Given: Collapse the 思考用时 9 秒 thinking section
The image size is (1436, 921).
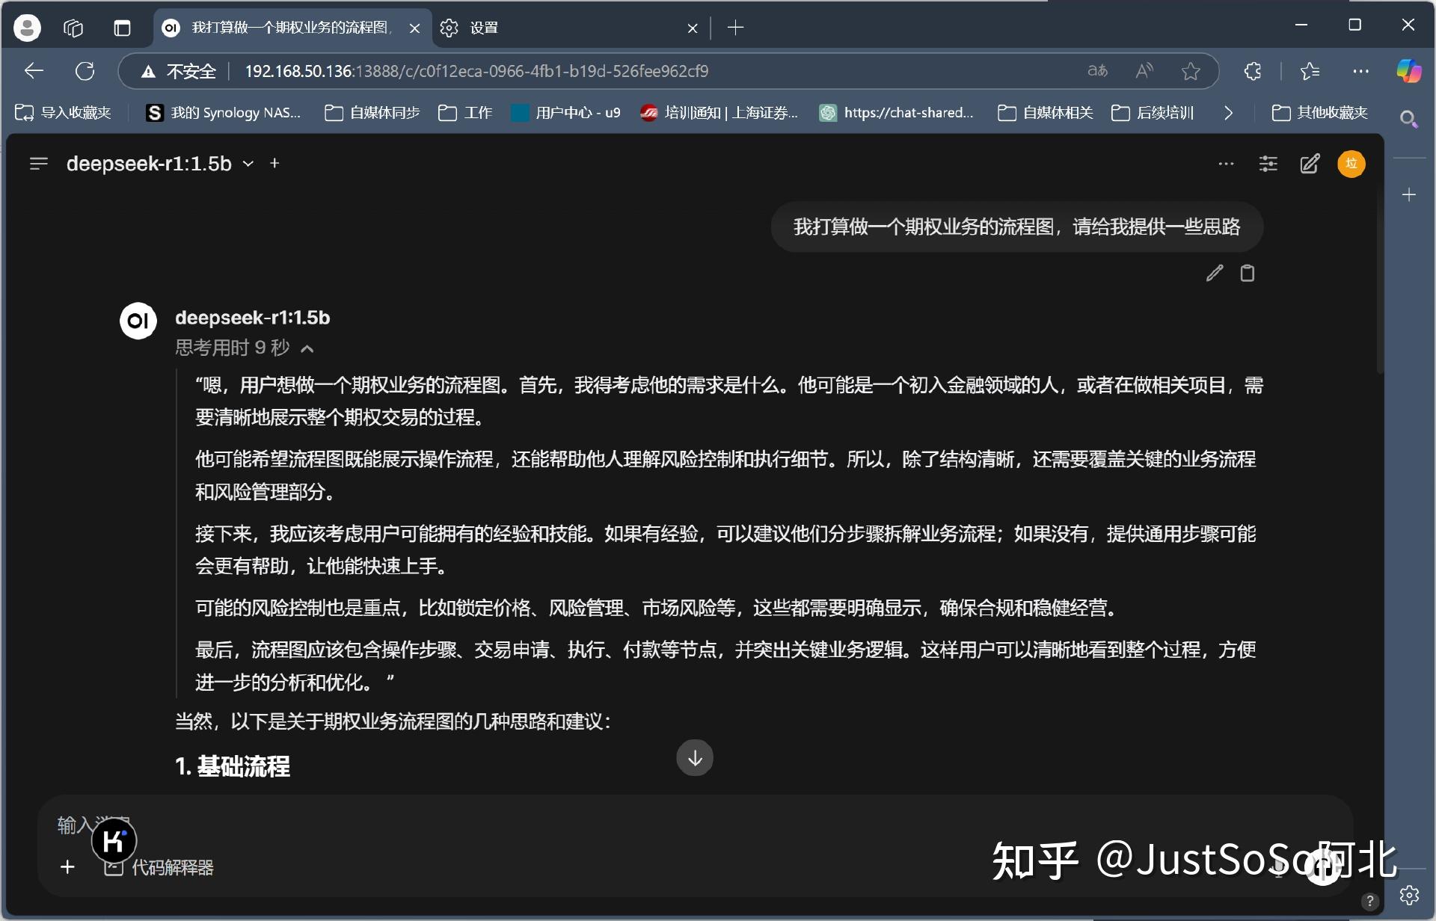Looking at the screenshot, I should pyautogui.click(x=307, y=348).
